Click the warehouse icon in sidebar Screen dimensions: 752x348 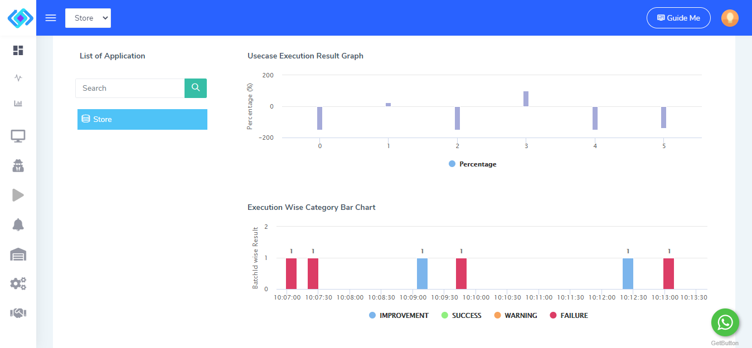(18, 254)
